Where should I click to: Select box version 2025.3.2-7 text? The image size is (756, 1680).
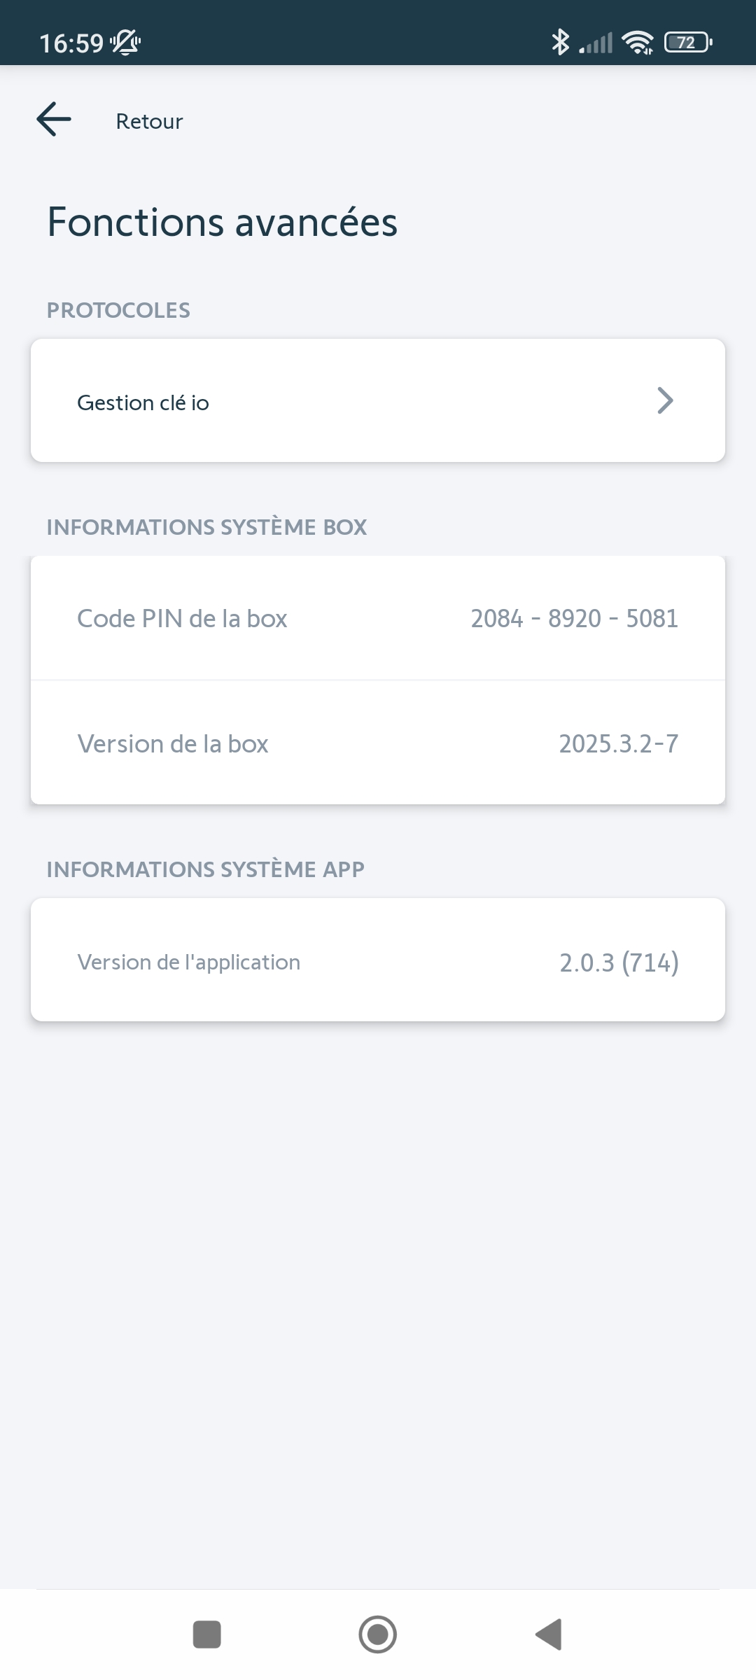coord(619,743)
